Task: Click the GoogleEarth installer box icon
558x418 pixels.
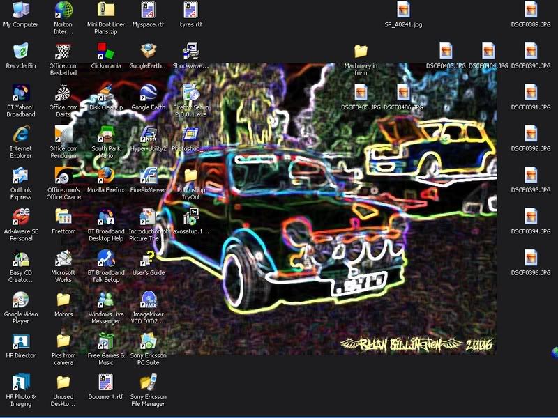Action: click(148, 51)
